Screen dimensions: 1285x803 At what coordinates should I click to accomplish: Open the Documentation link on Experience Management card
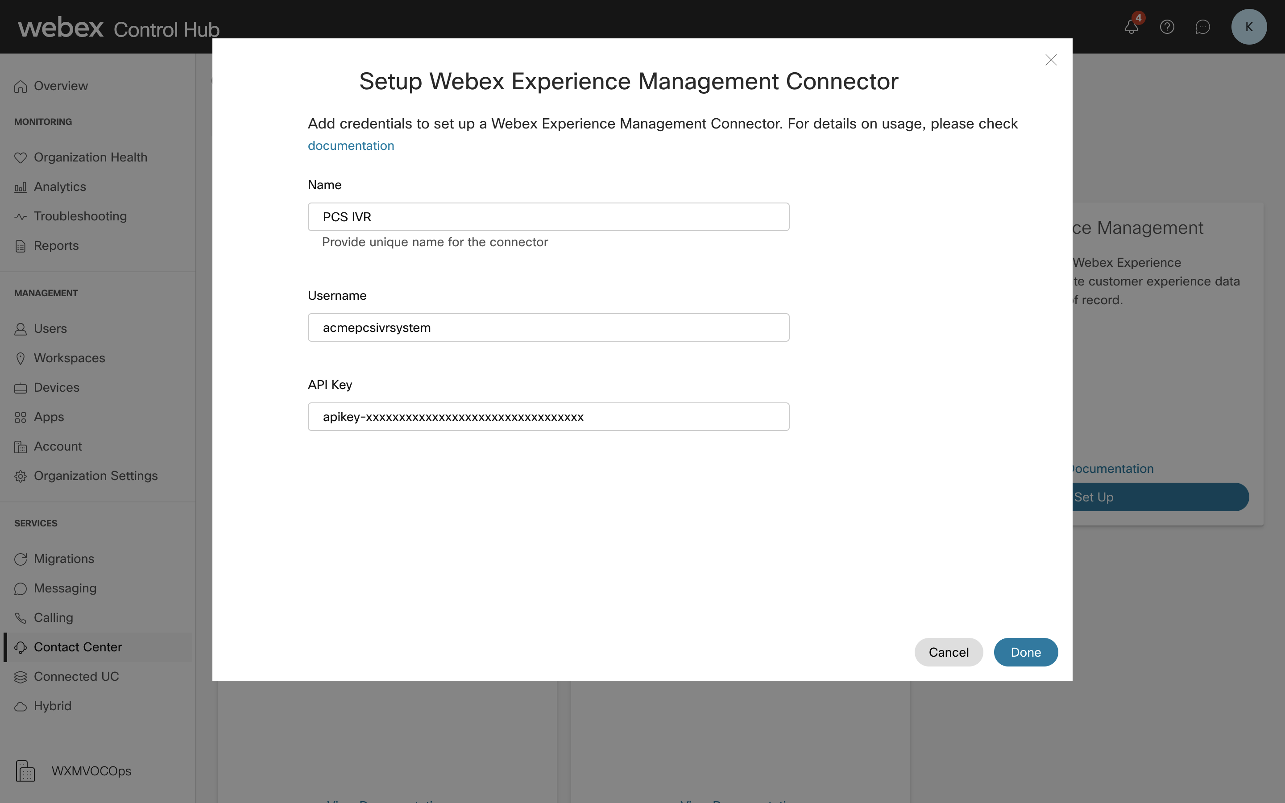tap(1113, 469)
